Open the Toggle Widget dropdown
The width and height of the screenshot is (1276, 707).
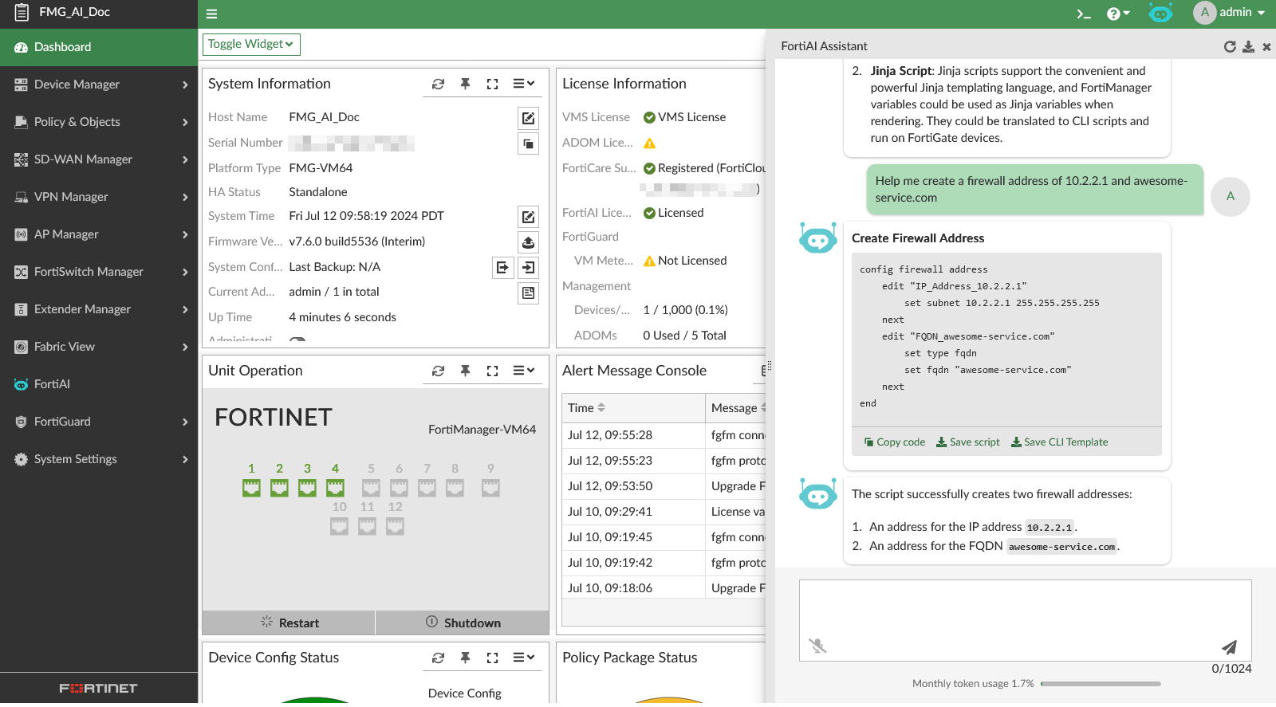click(251, 45)
